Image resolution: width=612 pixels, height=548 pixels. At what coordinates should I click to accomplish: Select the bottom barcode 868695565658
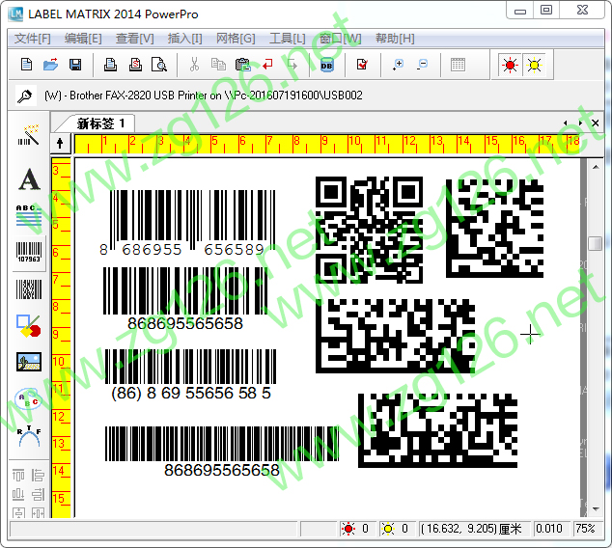pyautogui.click(x=222, y=452)
